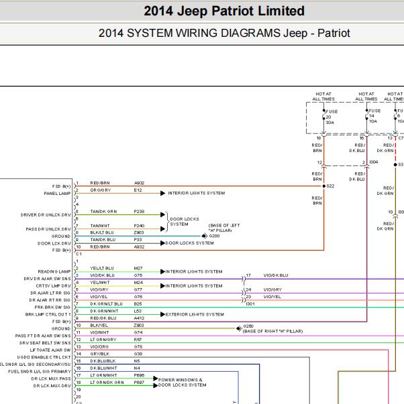
Task: Click circuit code 'B25'
Action: point(138,304)
